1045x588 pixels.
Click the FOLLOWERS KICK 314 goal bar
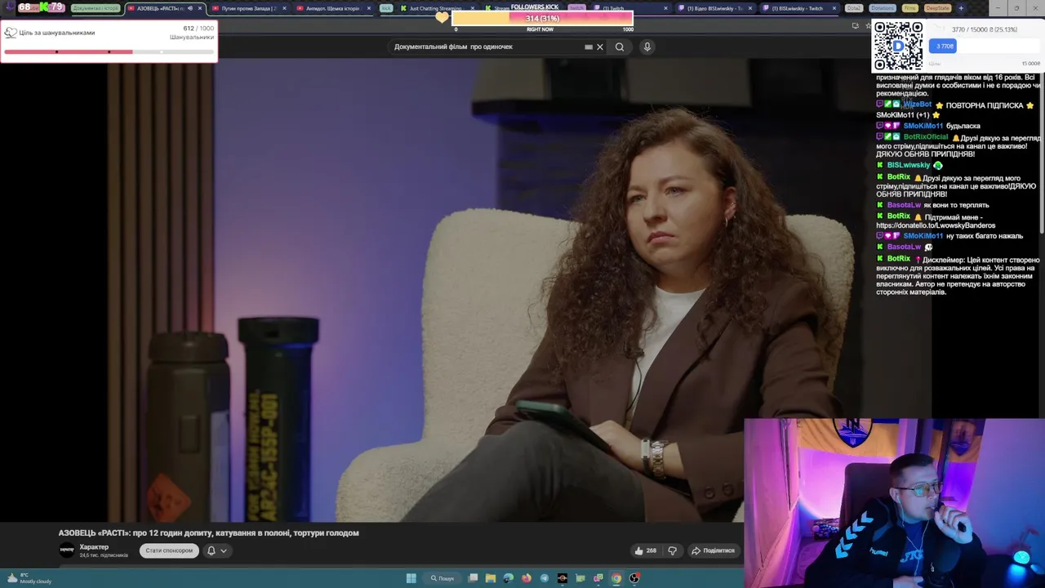tap(542, 18)
